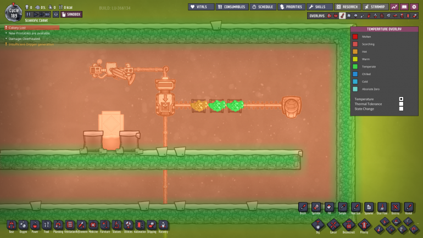423x238 pixels.
Task: Toggle the Materials overlay
Action: (x=349, y=16)
